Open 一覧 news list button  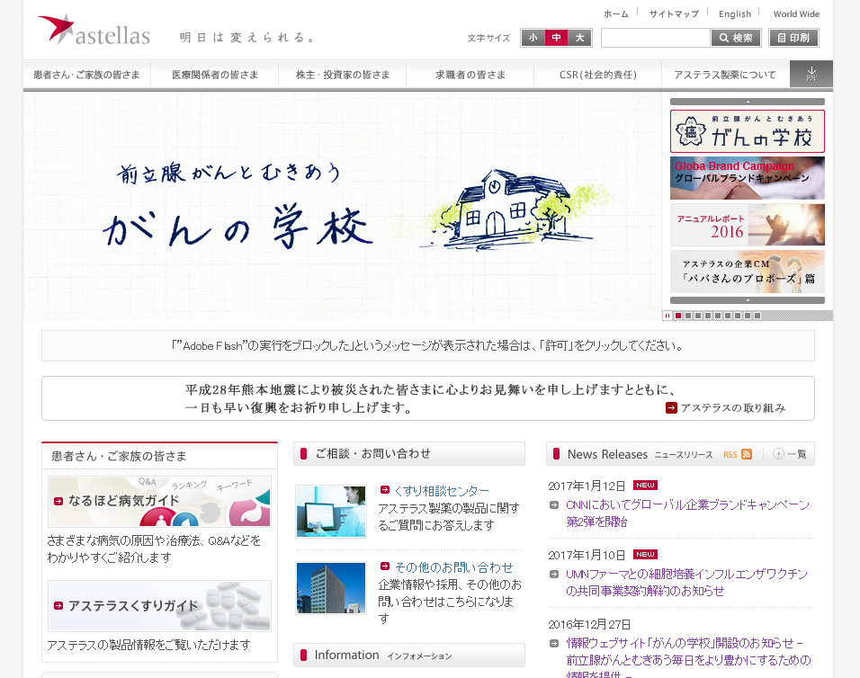pyautogui.click(x=790, y=454)
